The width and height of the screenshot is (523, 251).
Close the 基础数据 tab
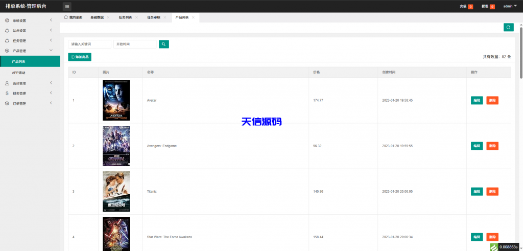[x=108, y=17]
